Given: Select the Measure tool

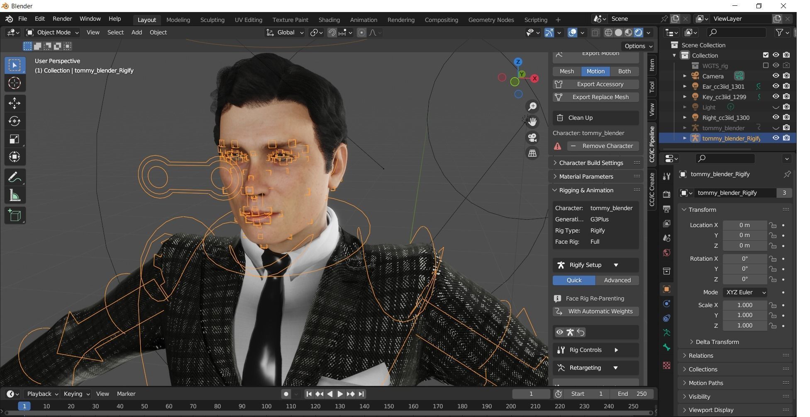Looking at the screenshot, I should coord(15,195).
